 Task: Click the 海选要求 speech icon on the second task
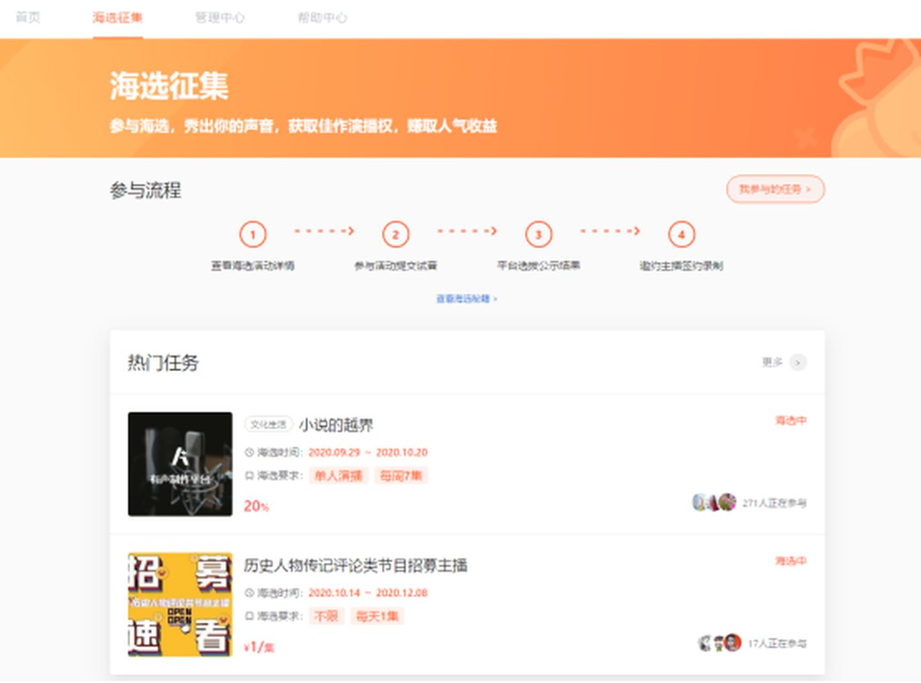(248, 616)
